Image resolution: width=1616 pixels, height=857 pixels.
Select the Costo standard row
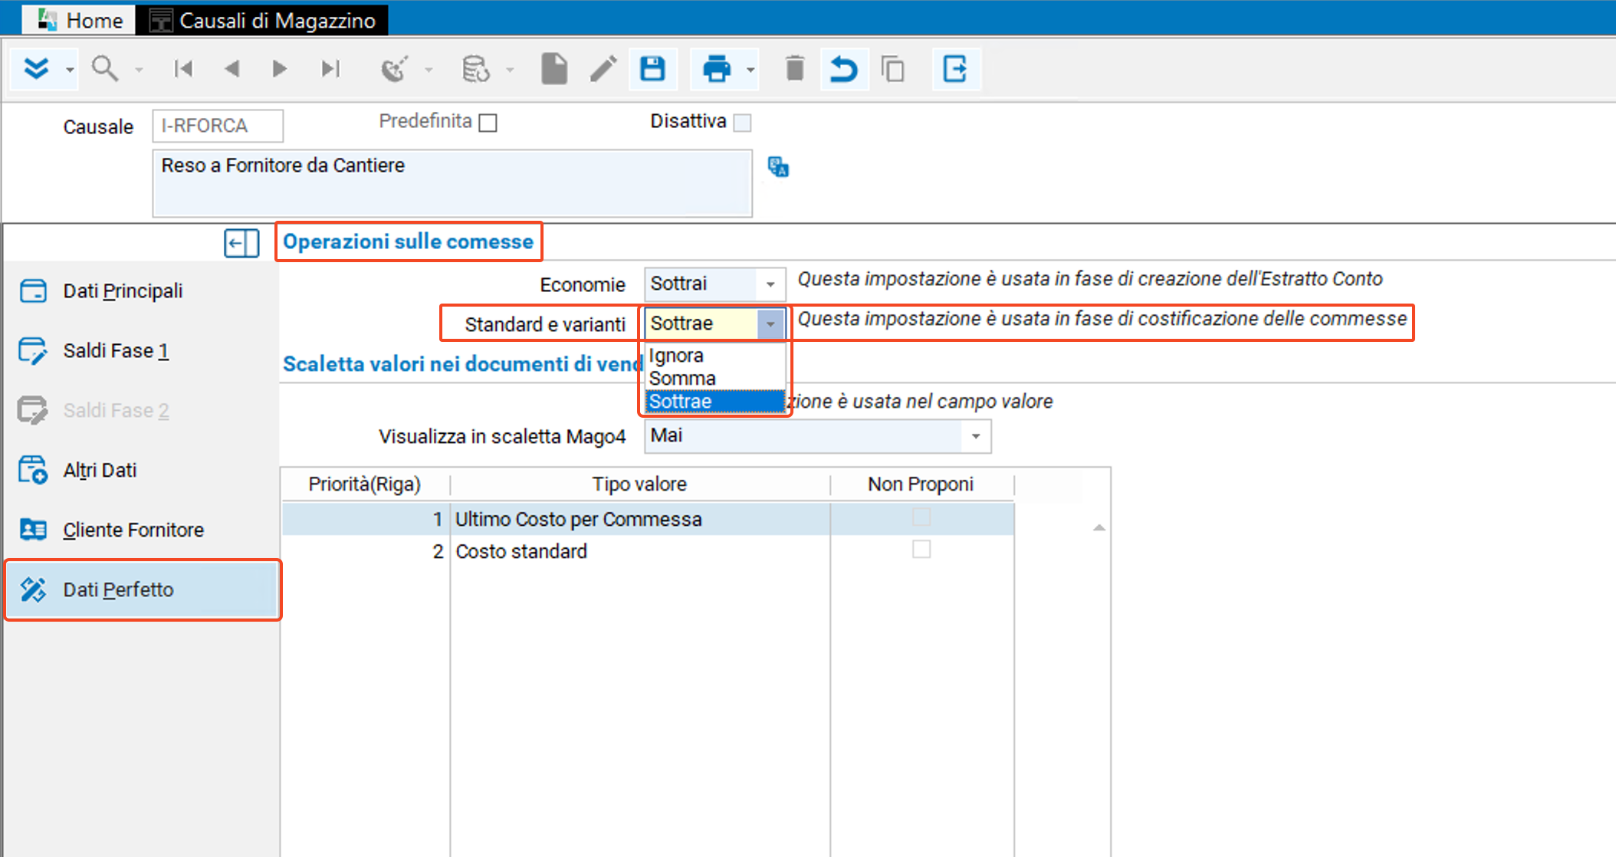[648, 551]
